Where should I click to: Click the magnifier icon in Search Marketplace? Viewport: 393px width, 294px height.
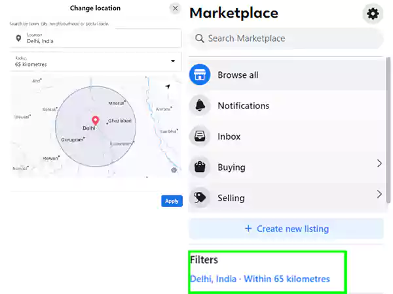[200, 39]
